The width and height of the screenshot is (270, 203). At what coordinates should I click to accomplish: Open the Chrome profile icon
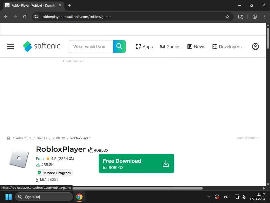pos(255,17)
